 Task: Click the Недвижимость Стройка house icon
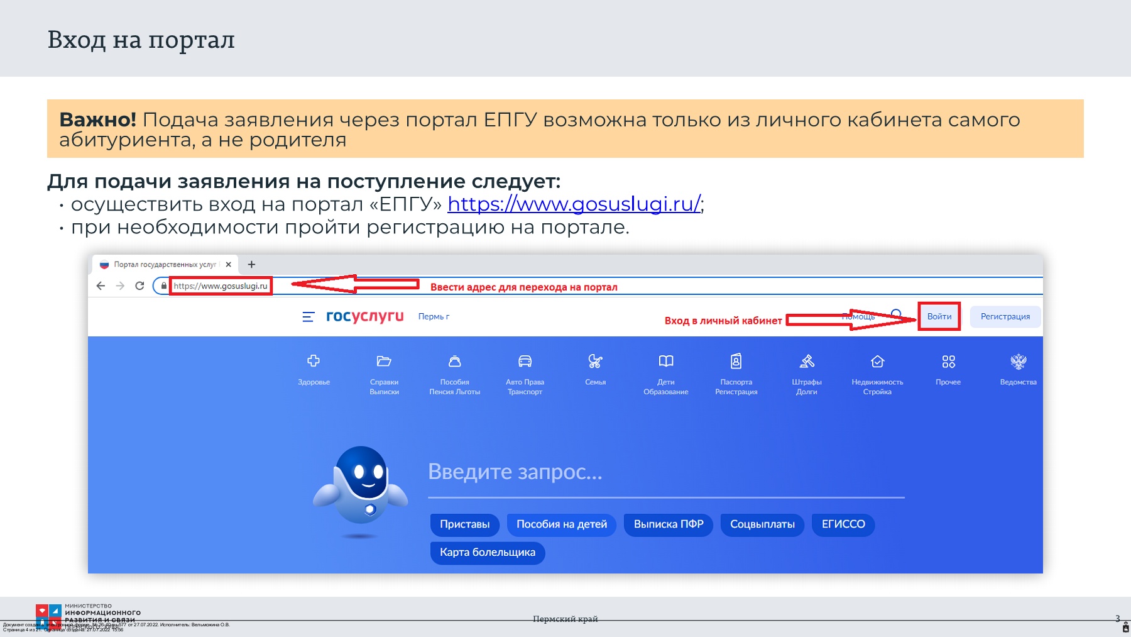(x=877, y=361)
